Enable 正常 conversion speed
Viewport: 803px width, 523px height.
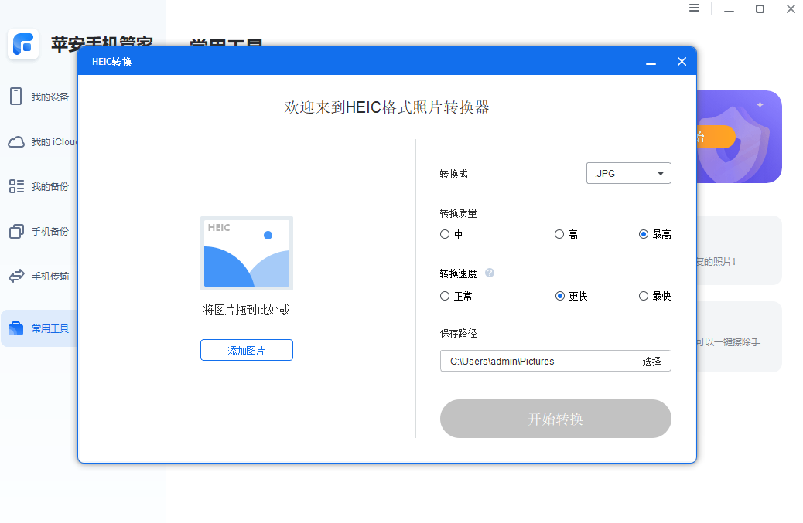pos(446,296)
